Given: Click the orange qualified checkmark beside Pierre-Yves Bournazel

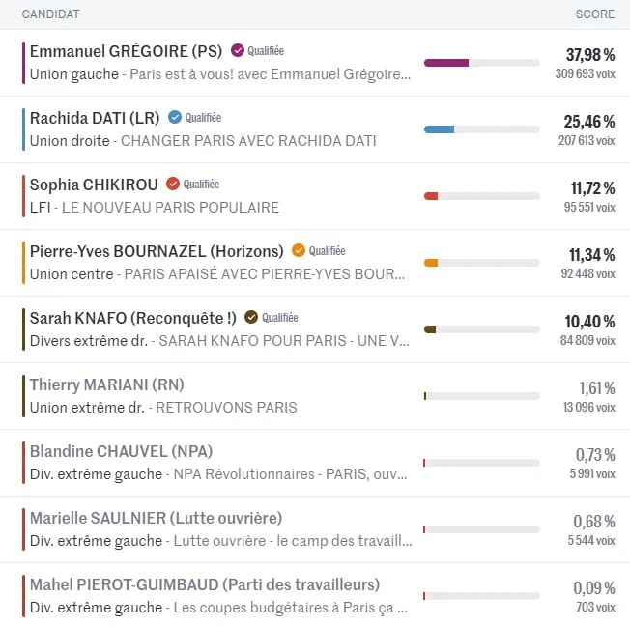Looking at the screenshot, I should pyautogui.click(x=299, y=251).
